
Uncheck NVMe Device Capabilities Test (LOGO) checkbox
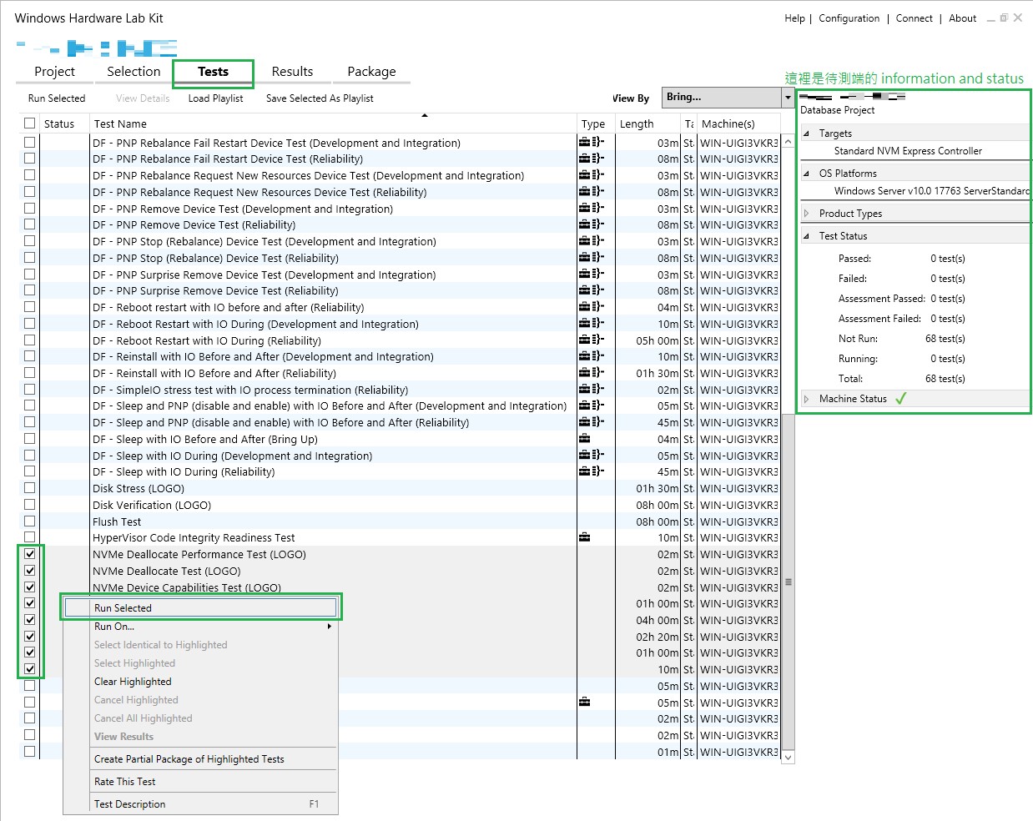point(30,587)
